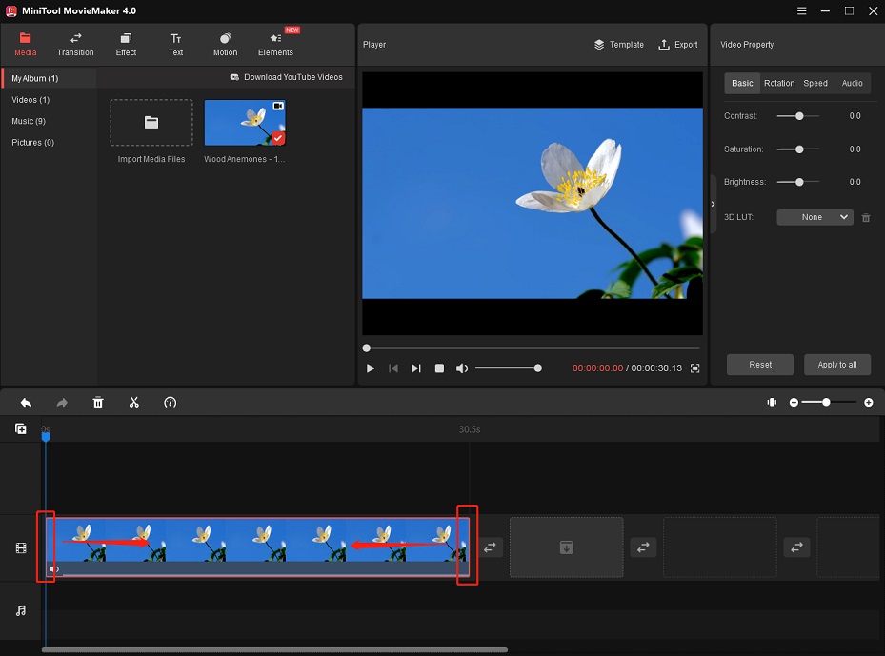Redo the last edit

(62, 403)
